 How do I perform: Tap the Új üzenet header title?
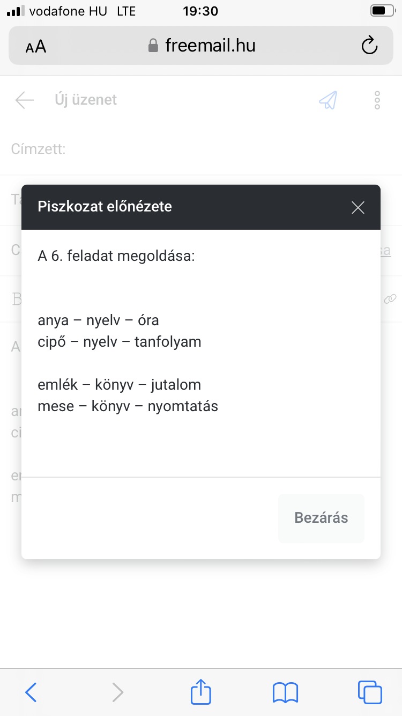tap(86, 100)
